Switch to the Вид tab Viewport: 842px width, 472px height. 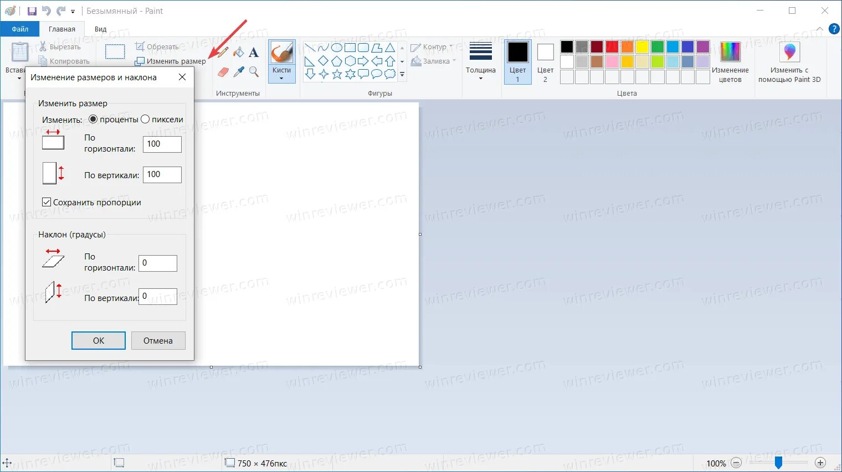pyautogui.click(x=100, y=29)
